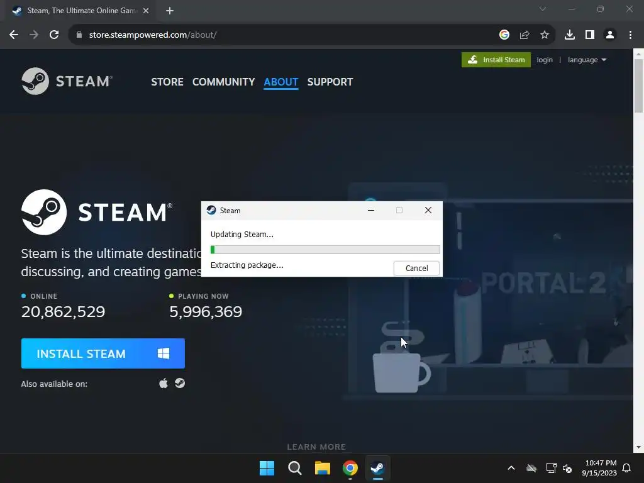The image size is (644, 483).
Task: Open the Chrome three-dot menu
Action: [630, 35]
